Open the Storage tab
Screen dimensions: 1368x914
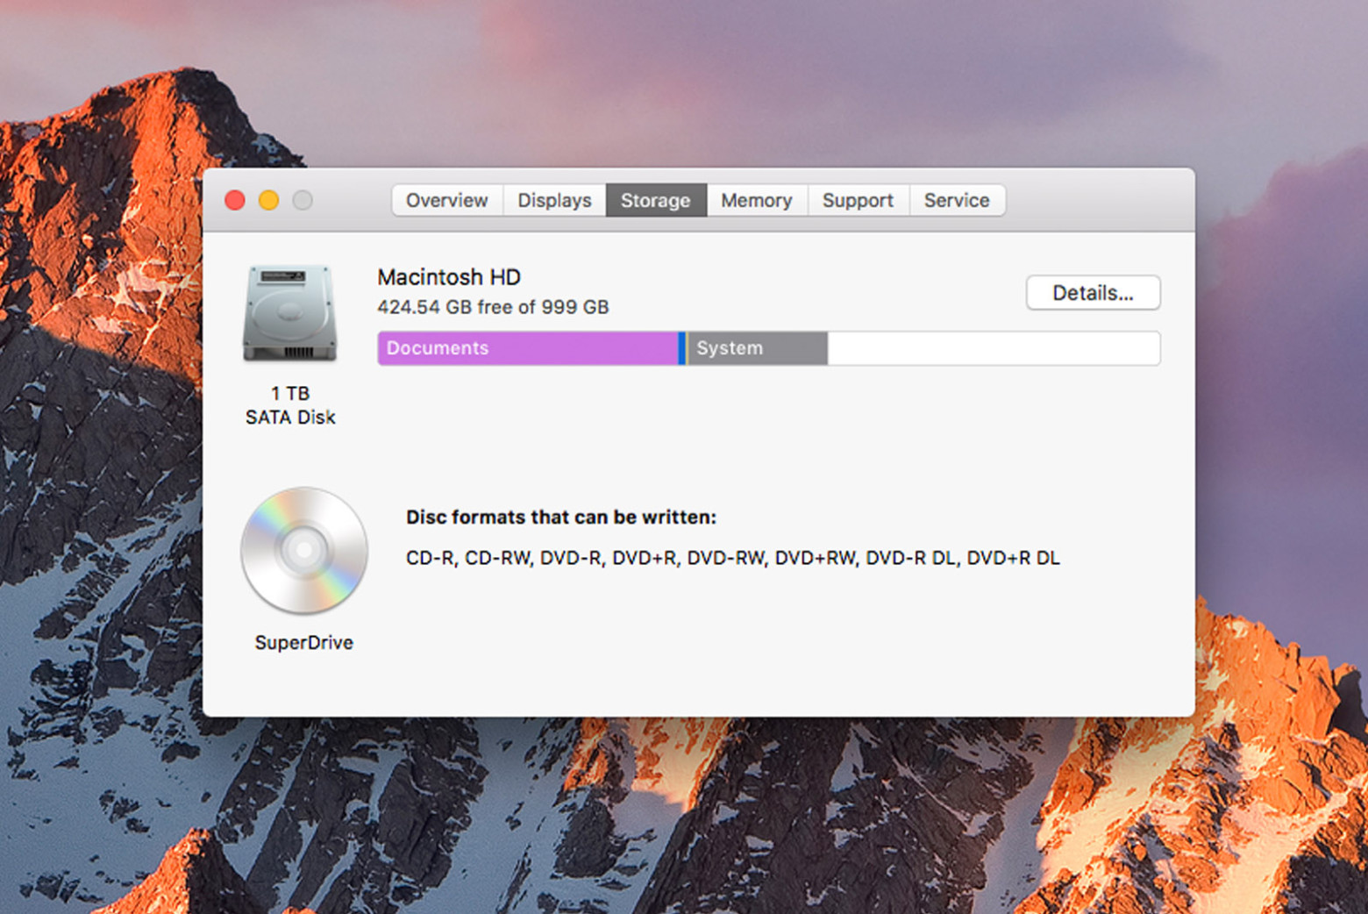[655, 200]
